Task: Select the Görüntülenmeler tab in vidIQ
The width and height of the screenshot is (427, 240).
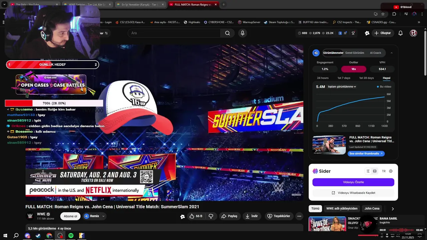Action: [333, 53]
